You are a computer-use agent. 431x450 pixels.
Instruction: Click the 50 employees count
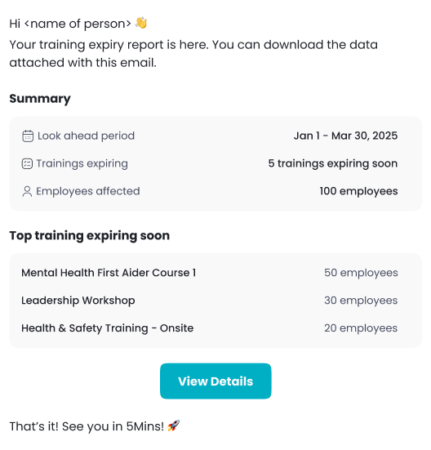tap(361, 273)
